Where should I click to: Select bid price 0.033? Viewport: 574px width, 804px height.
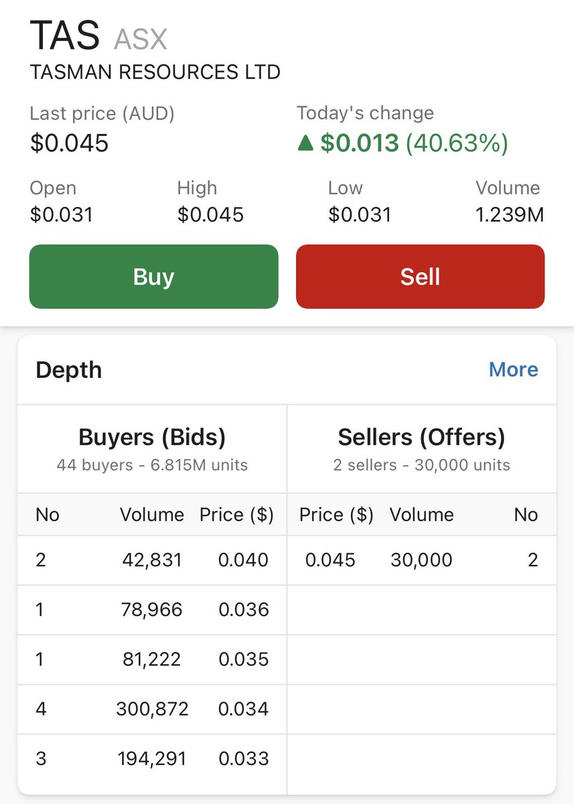(243, 758)
